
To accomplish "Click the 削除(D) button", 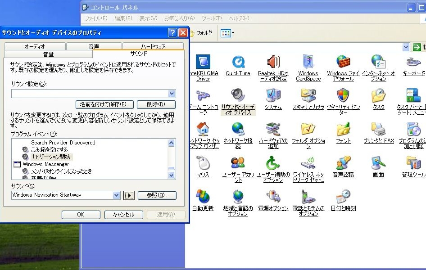I will pos(156,104).
